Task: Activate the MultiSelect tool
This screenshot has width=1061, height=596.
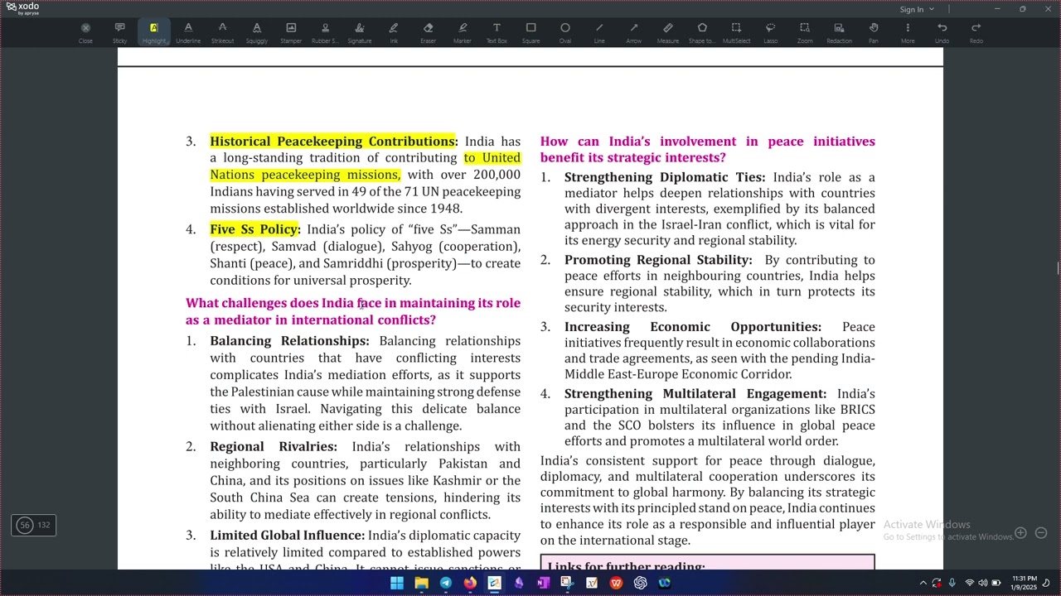Action: [x=736, y=32]
